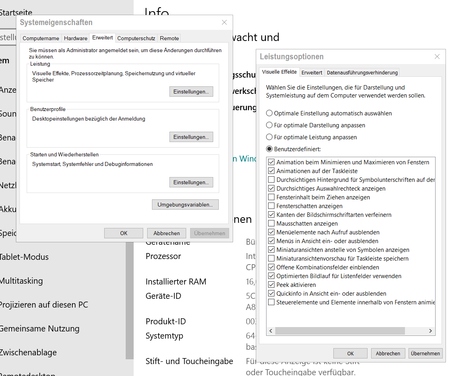Toggle Durchsichtiges Auswahlrechteck anzeigen
467x376 pixels.
pyautogui.click(x=271, y=188)
